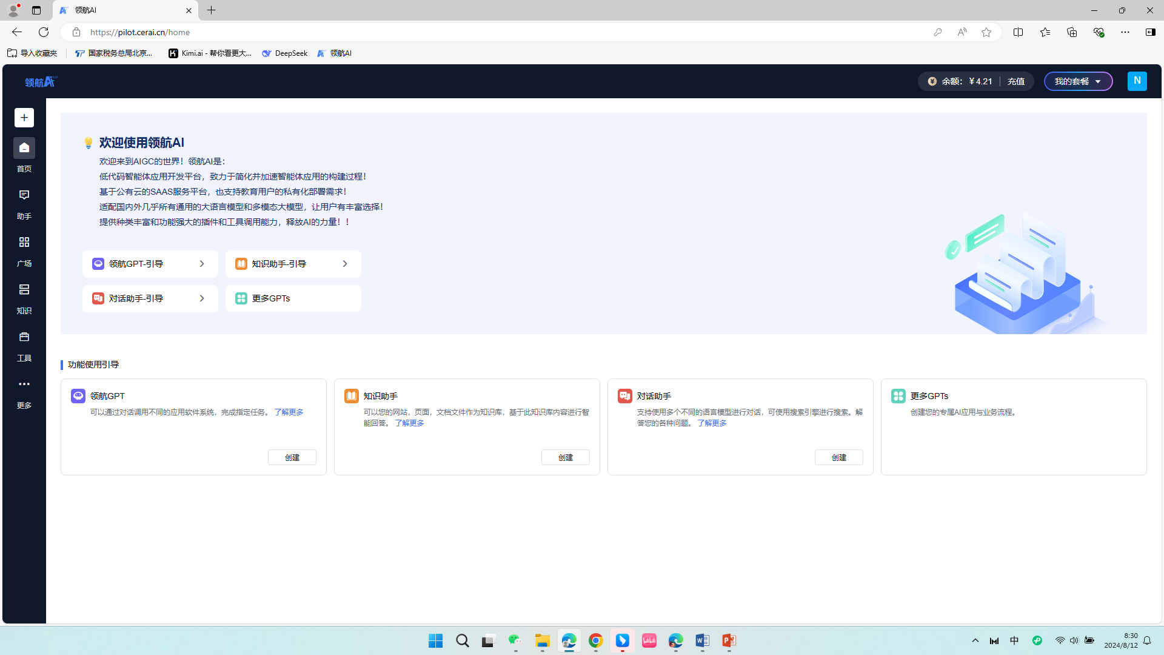The height and width of the screenshot is (655, 1164).
Task: Click the browser back arrow
Action: [17, 32]
